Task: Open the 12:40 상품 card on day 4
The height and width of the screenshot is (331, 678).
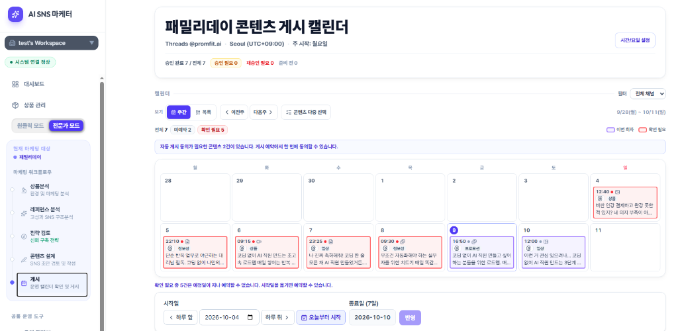Action: pos(625,203)
